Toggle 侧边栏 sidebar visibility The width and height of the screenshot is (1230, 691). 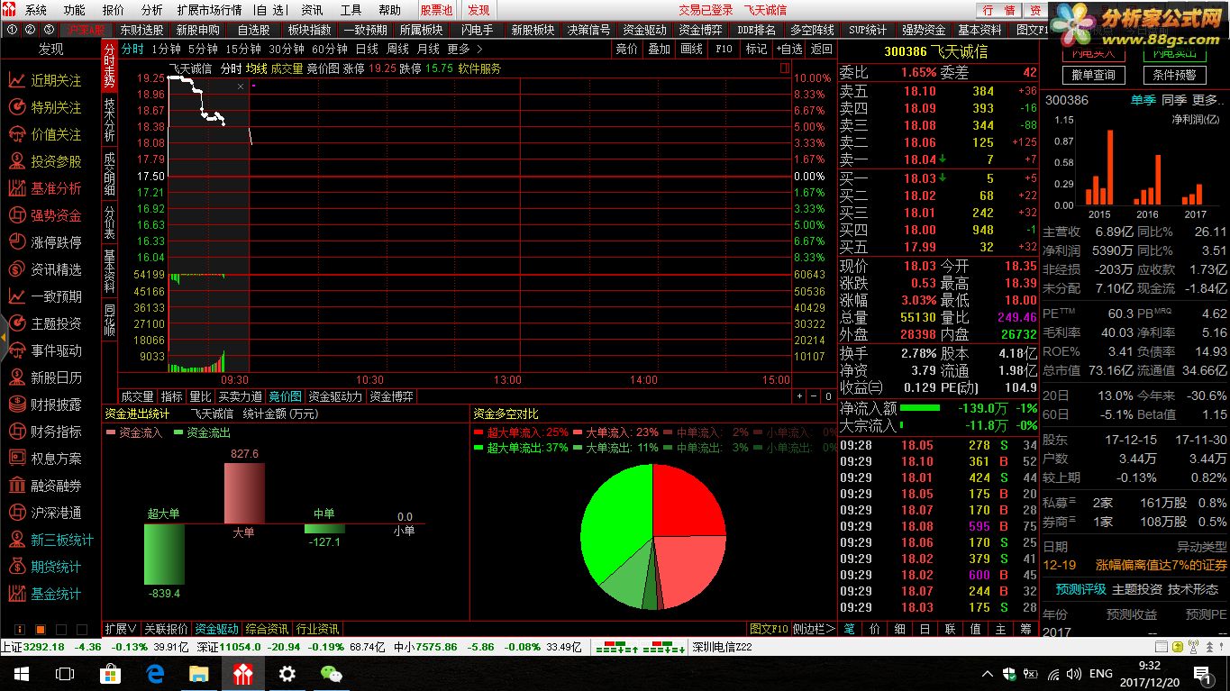814,629
